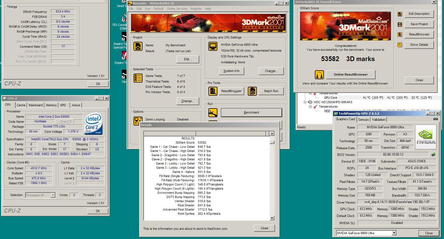Click the Edit... button in Project section
Screen dimensions: 444x239
(188, 59)
